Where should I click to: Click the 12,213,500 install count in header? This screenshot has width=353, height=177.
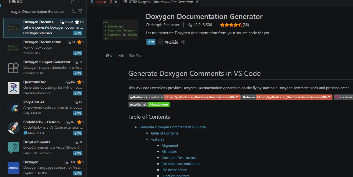coord(200,25)
